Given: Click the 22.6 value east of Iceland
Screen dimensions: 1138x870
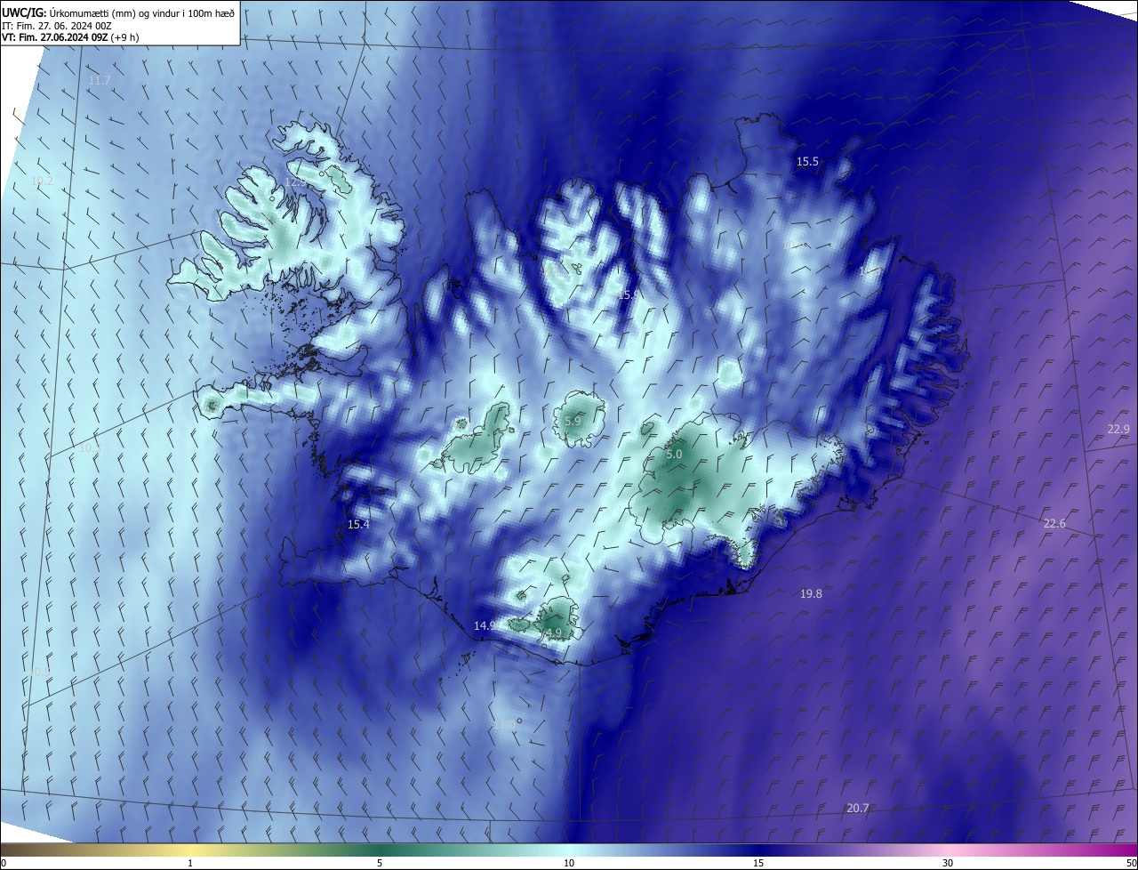Looking at the screenshot, I should 1054,523.
